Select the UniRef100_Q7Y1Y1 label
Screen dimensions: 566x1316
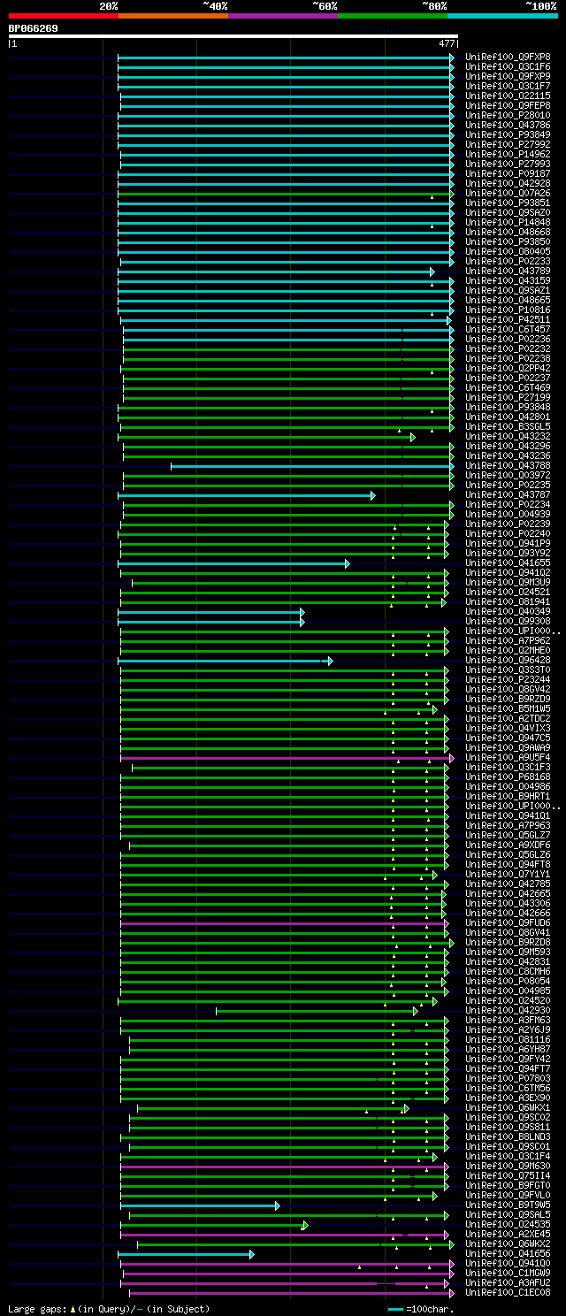508,875
